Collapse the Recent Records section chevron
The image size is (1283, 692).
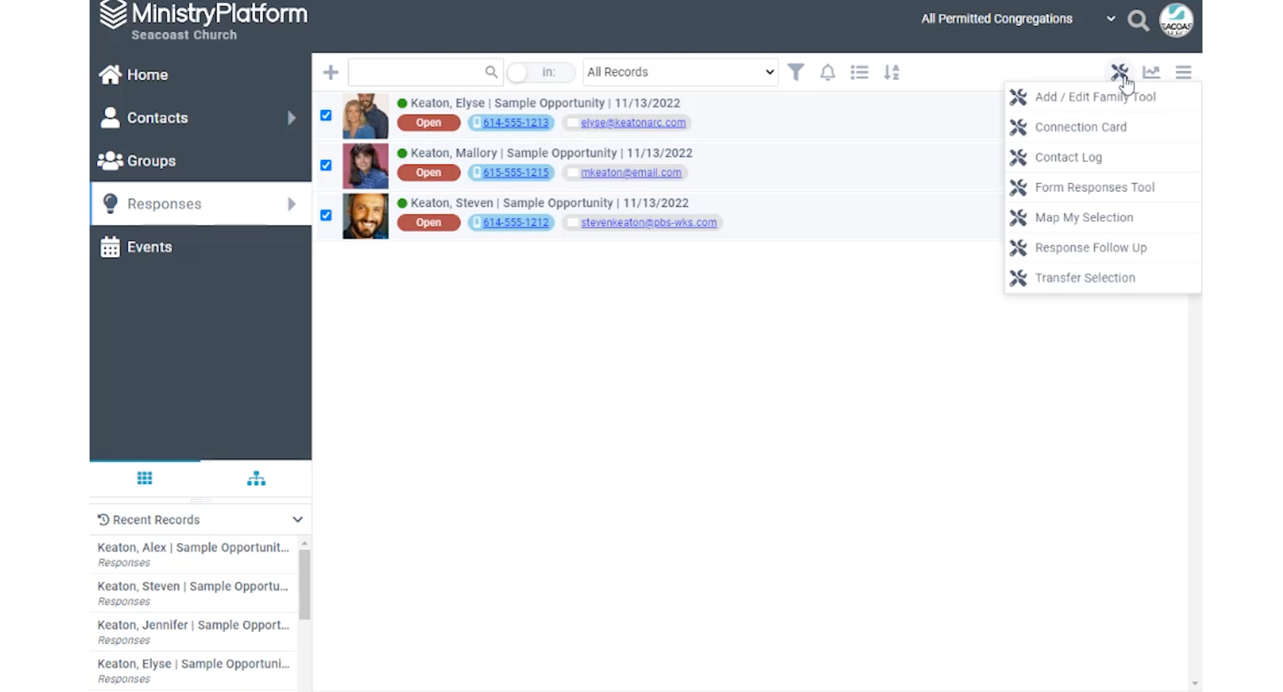coord(298,519)
